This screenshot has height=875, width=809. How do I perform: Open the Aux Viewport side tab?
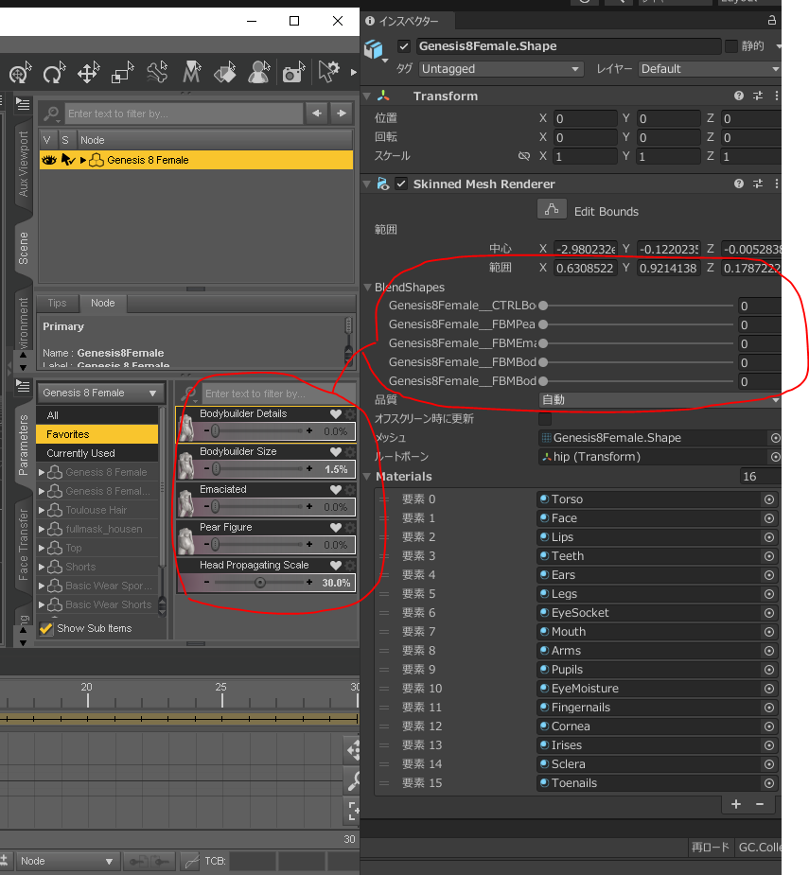pyautogui.click(x=23, y=164)
